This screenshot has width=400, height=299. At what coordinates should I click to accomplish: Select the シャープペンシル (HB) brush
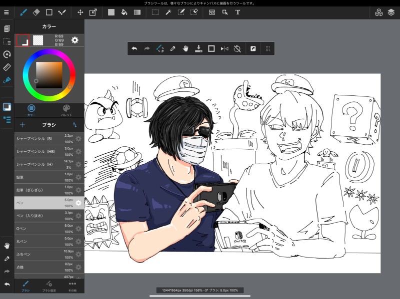tap(49, 151)
